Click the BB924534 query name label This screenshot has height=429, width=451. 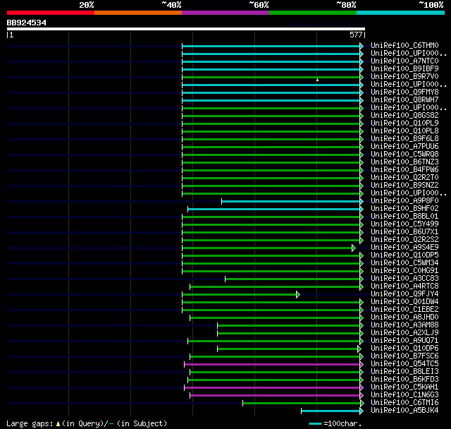click(x=27, y=23)
